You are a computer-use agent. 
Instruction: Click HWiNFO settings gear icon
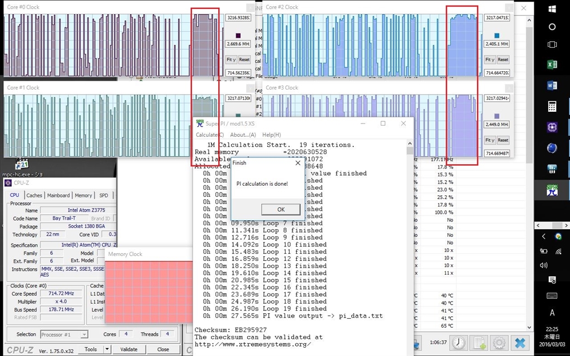click(x=499, y=343)
